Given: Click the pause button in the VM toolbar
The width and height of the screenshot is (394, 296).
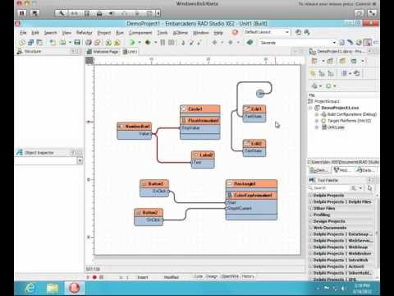Looking at the screenshot, I should [22, 13].
